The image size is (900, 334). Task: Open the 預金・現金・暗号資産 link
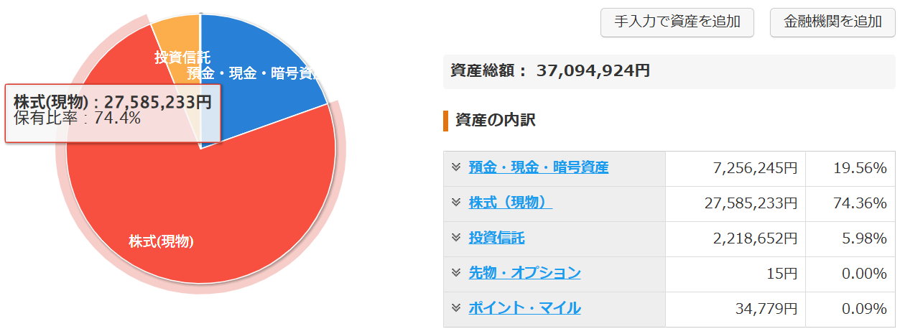pos(538,168)
